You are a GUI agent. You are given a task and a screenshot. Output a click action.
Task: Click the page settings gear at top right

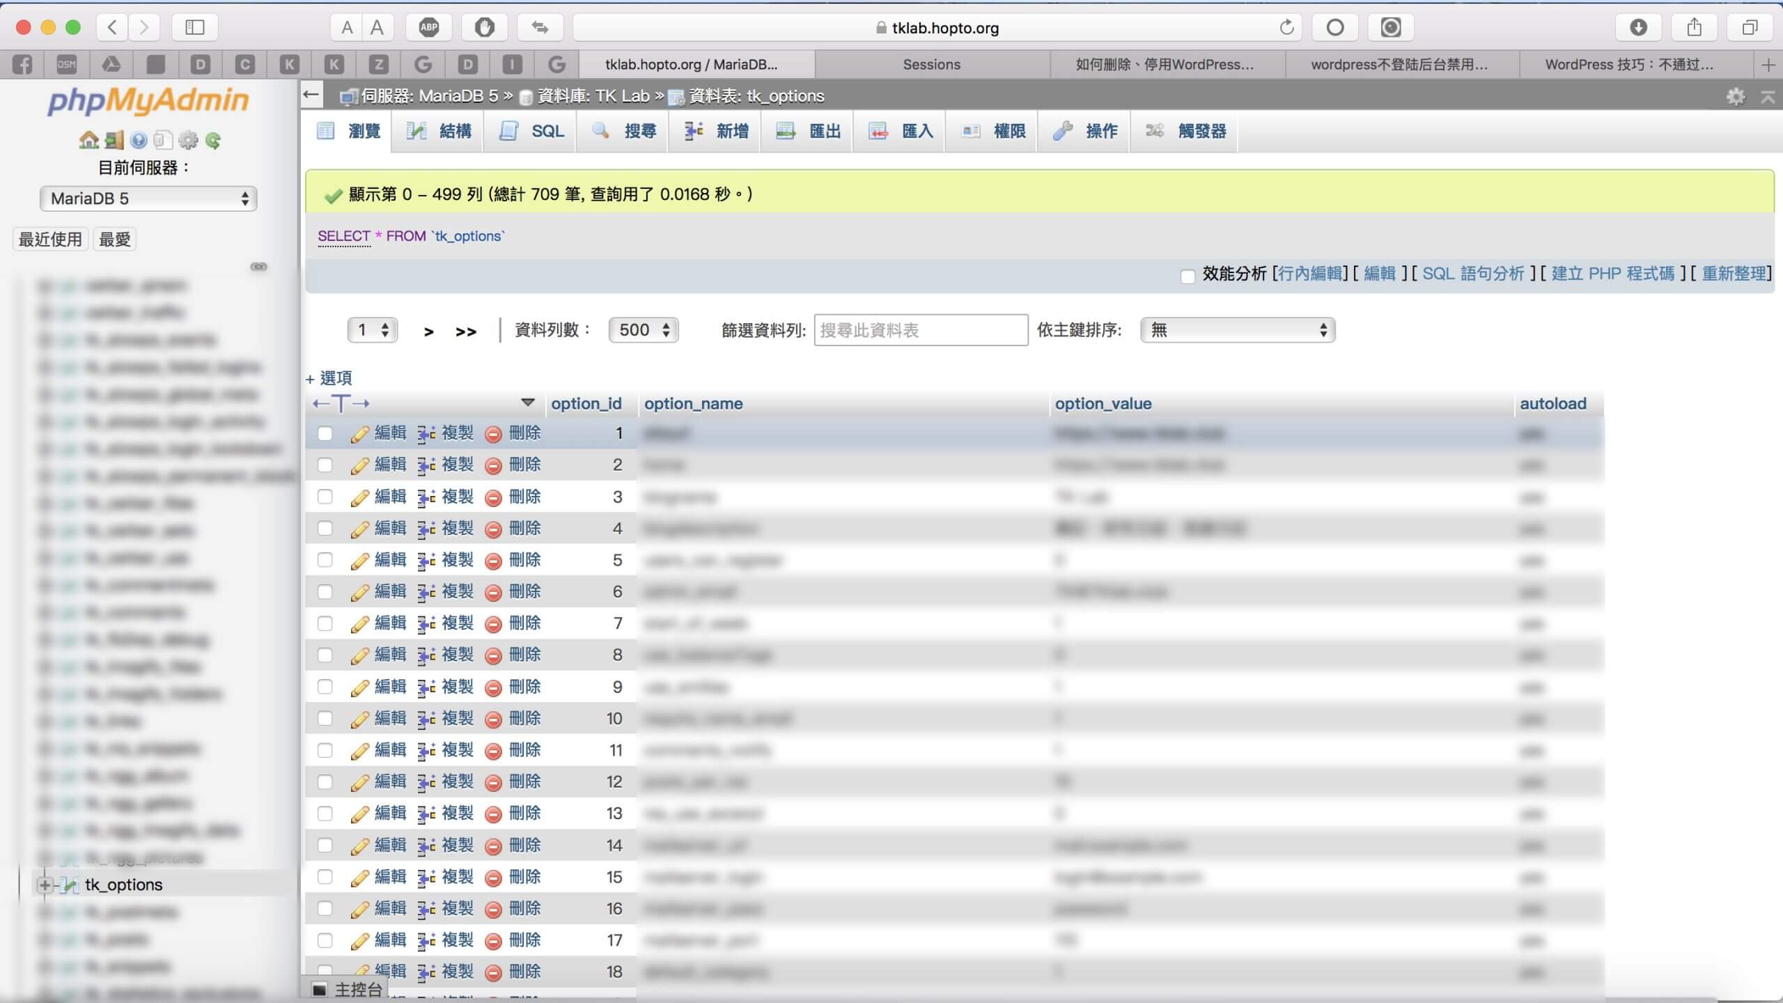coord(1736,96)
